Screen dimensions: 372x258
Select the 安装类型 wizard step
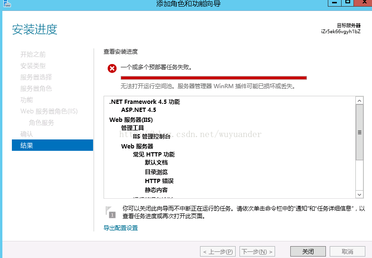point(33,66)
